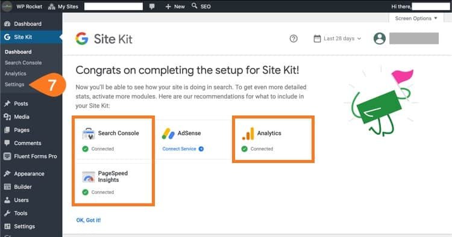Screen dimensions: 452x237
Task: Click the PageSpeed Insights module icon
Action: [x=89, y=177]
